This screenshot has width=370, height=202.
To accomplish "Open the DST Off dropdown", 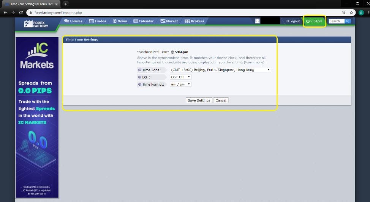I will pyautogui.click(x=180, y=77).
